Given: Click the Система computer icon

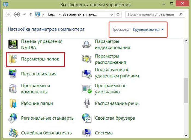Looking at the screenshot, I should (x=87, y=133).
